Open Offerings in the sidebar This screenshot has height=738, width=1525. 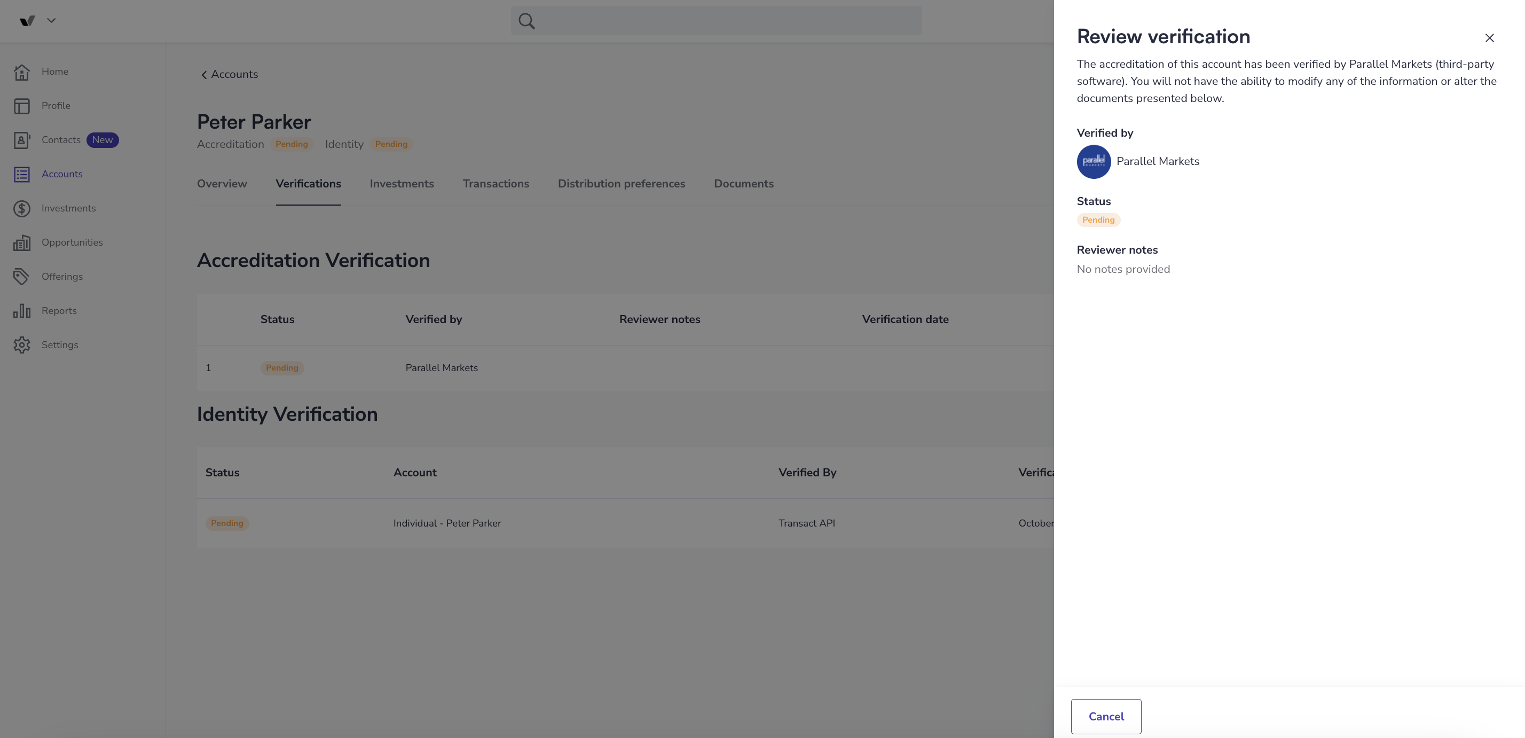coord(62,277)
